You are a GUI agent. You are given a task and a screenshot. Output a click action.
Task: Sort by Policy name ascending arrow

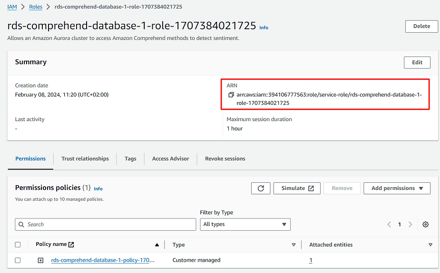[157, 245]
